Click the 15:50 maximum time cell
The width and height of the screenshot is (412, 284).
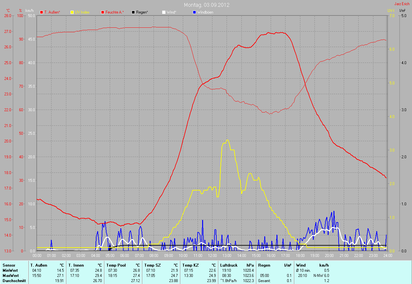37,276
